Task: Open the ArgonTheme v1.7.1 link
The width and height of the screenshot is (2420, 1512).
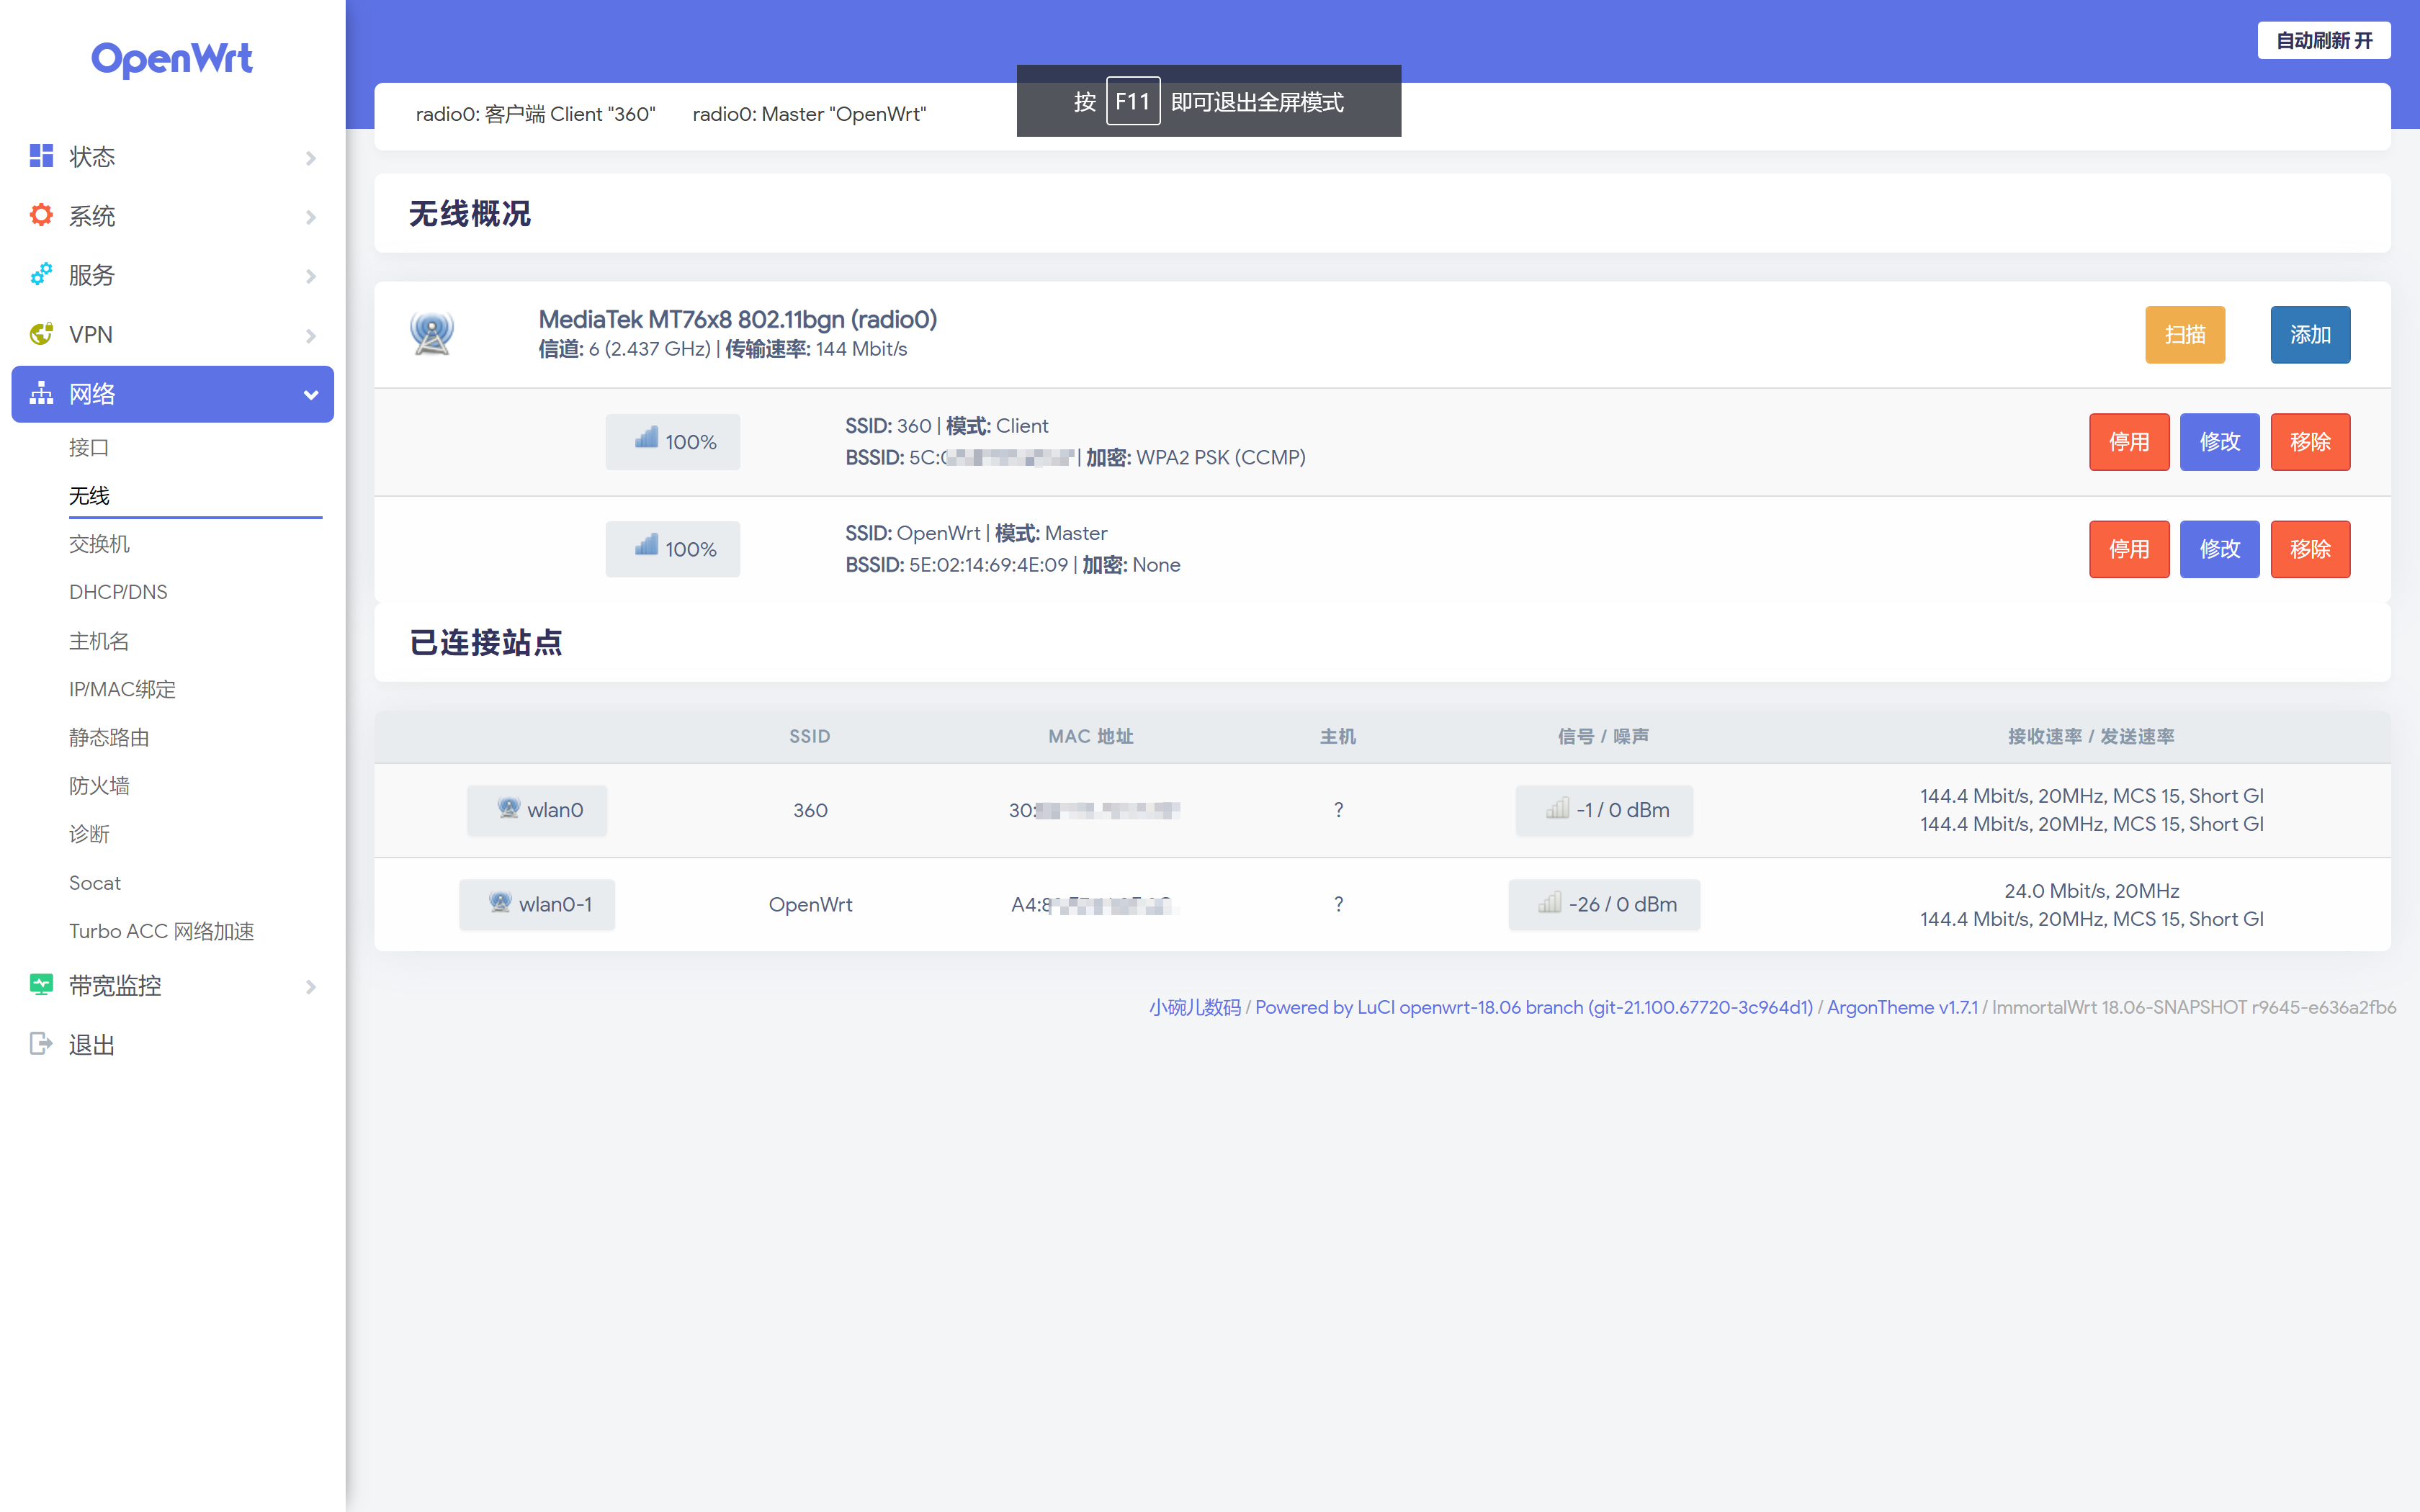Action: (x=1902, y=1007)
